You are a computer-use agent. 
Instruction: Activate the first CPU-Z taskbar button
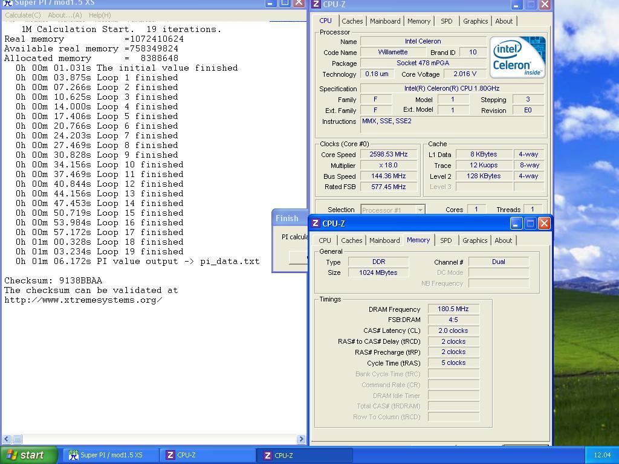pyautogui.click(x=208, y=455)
